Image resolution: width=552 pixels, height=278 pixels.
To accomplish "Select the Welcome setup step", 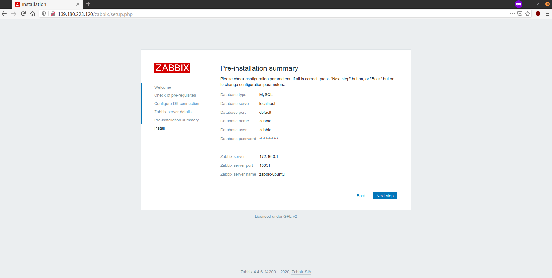I will pyautogui.click(x=163, y=87).
